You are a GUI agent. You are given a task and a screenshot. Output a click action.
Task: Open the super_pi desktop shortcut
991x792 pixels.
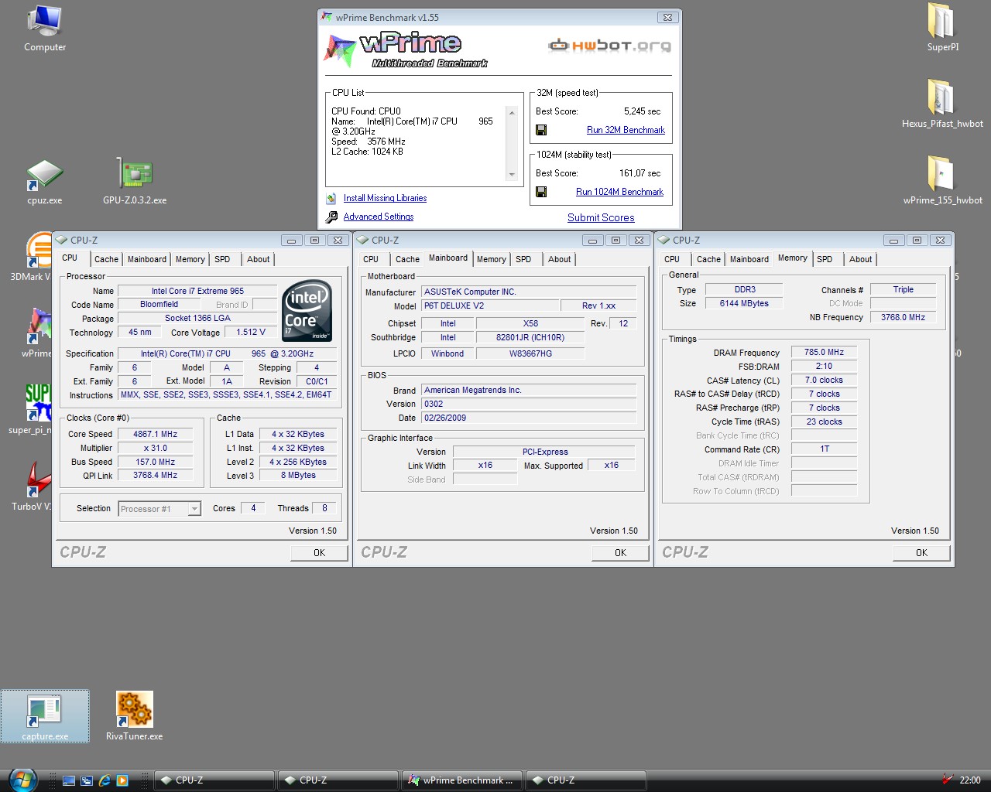[32, 410]
